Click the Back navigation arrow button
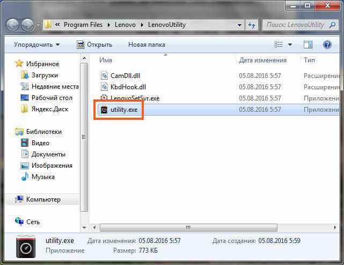Image resolution: width=344 pixels, height=265 pixels. tap(12, 25)
